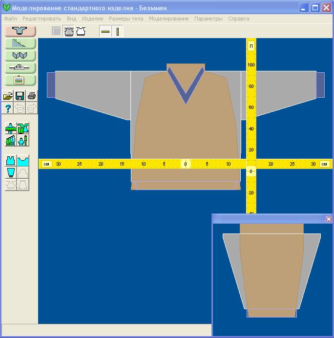Print using the printer icon
This screenshot has height=338, width=334.
32,96
